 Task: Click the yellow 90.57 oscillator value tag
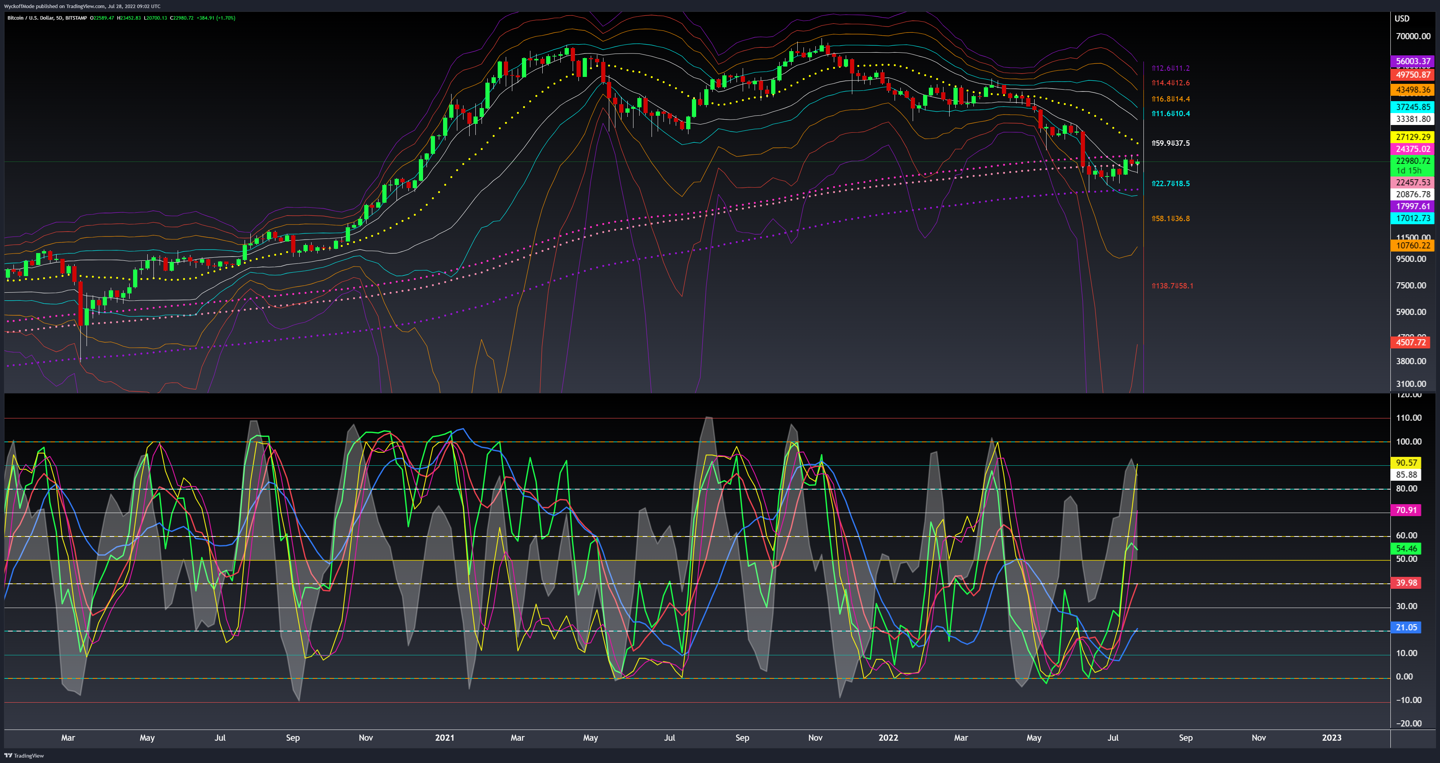coord(1407,463)
